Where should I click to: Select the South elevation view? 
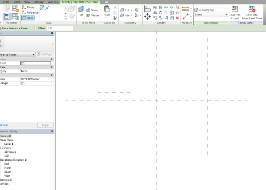pyautogui.click(x=8, y=172)
